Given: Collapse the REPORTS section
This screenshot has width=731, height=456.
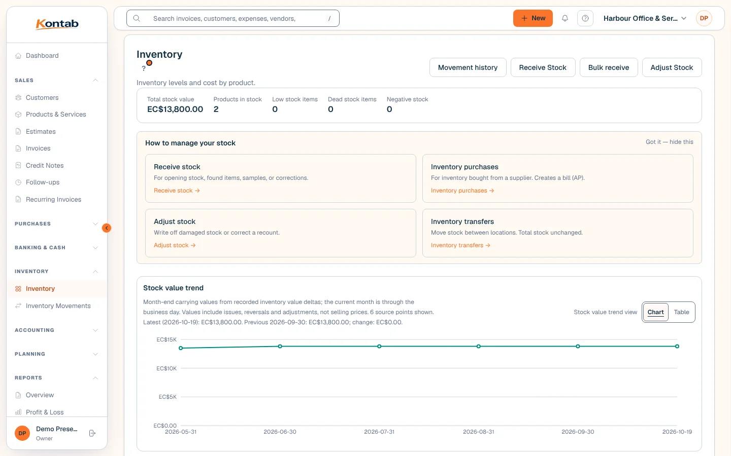Looking at the screenshot, I should tap(56, 378).
